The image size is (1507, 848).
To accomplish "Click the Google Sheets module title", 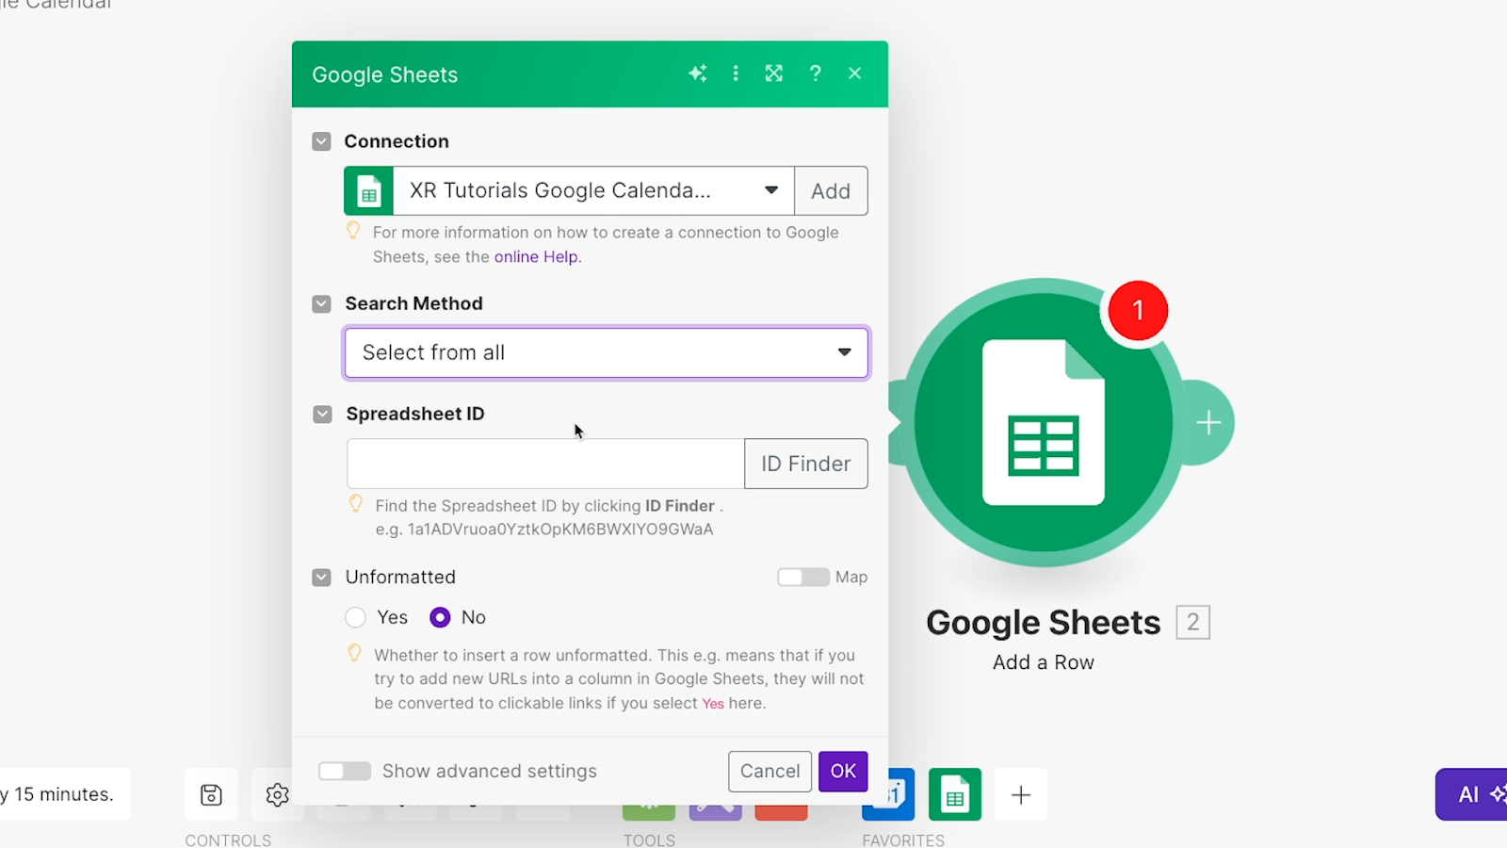I will (1044, 623).
